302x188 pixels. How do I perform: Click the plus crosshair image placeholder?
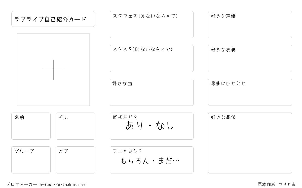(x=53, y=70)
